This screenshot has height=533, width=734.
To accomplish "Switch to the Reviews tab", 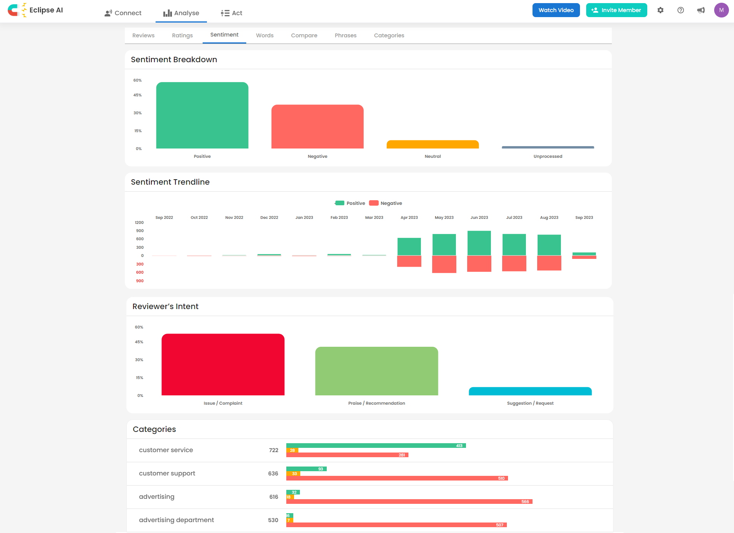I will [144, 35].
